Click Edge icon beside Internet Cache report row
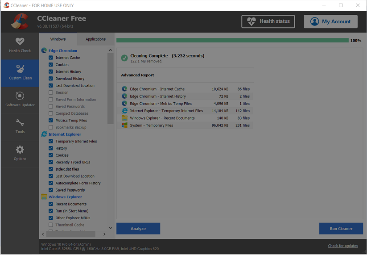Image resolution: width=367 pixels, height=255 pixels. 124,89
